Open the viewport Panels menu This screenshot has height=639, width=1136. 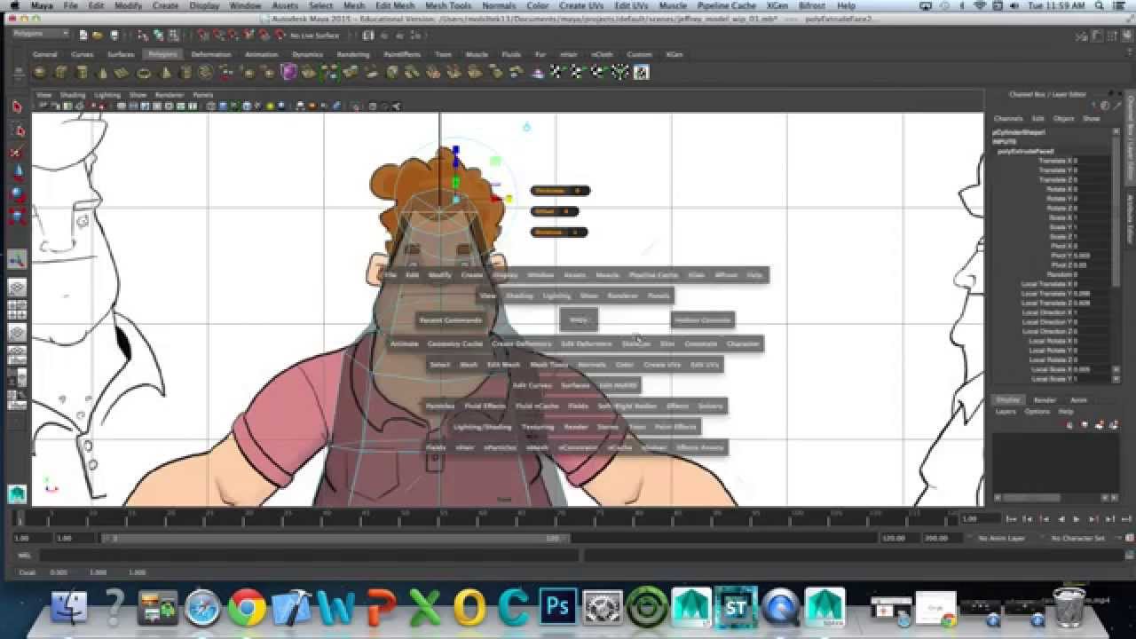tap(203, 94)
